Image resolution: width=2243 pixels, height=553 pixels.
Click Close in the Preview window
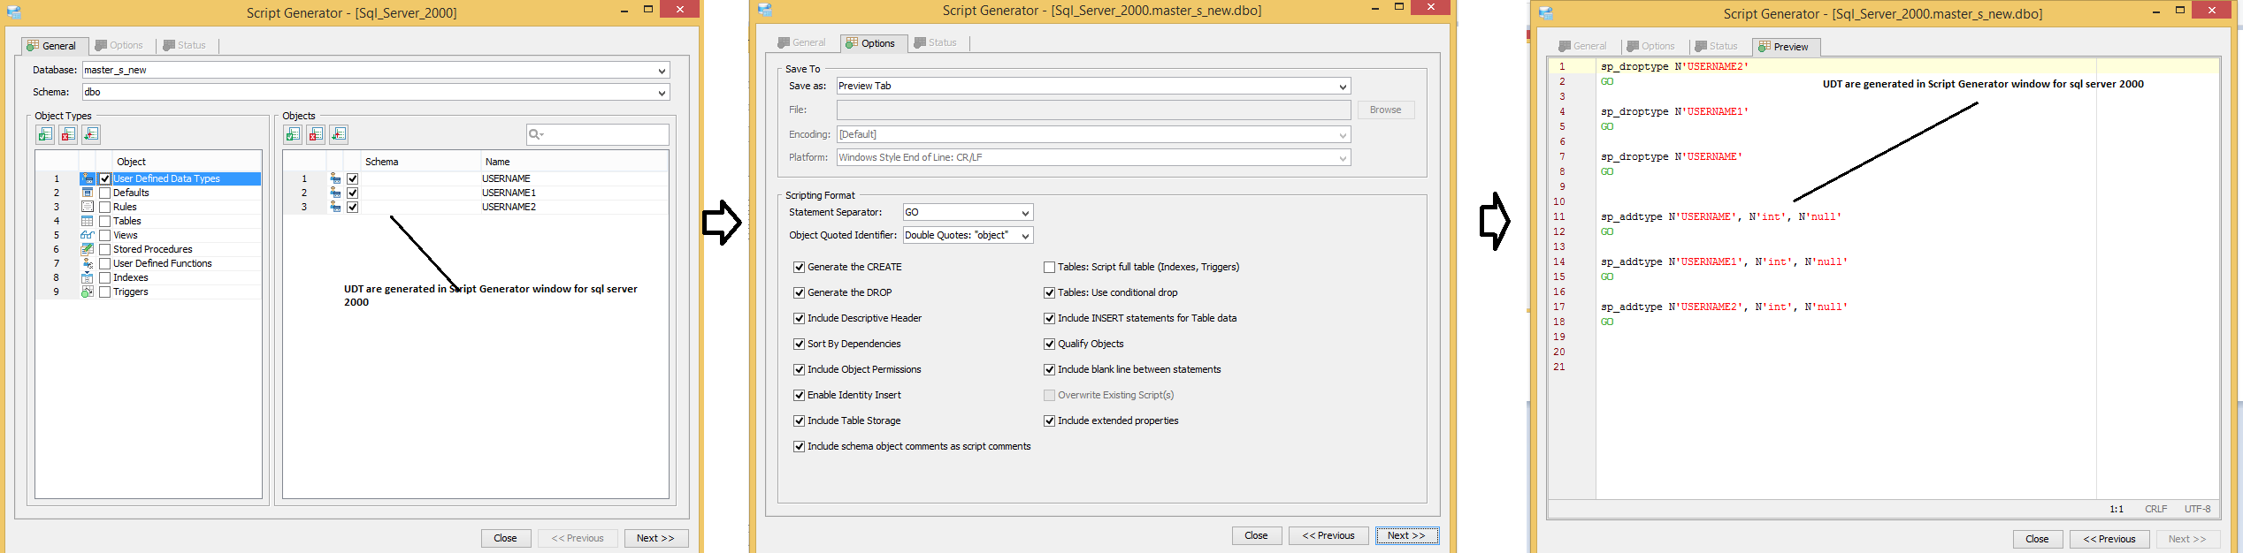(2038, 539)
